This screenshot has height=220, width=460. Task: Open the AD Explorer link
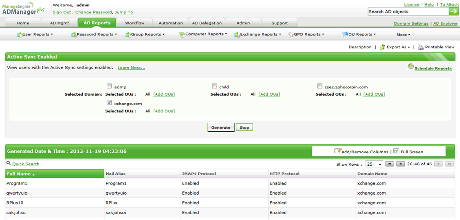(445, 23)
